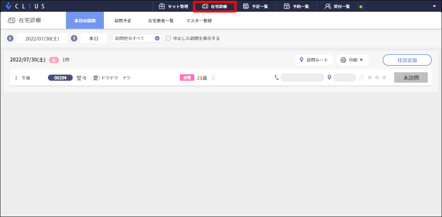Open 予定一覧 in top navigation
The width and height of the screenshot is (442, 217).
point(255,6)
